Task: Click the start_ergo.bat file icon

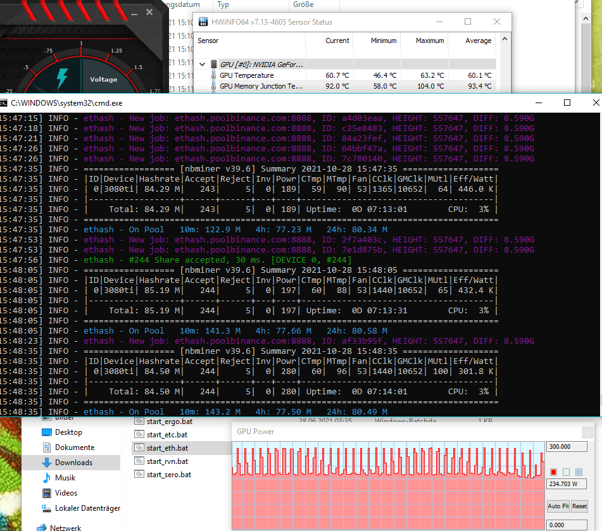Action: pyautogui.click(x=139, y=422)
